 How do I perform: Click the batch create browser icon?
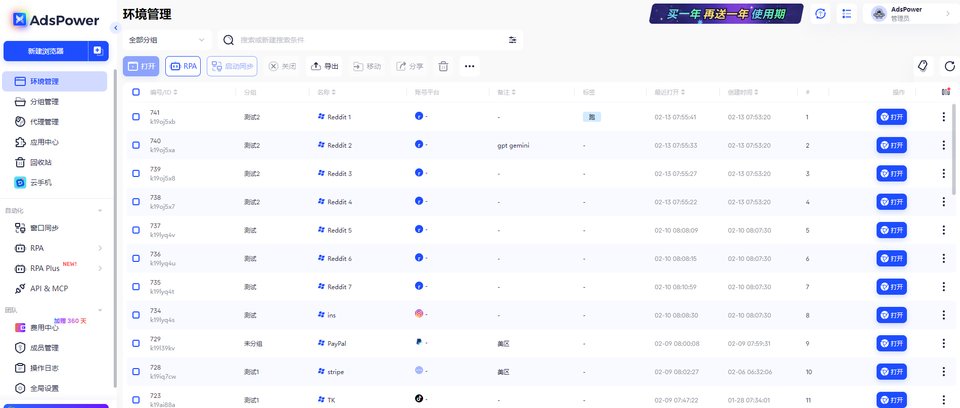(99, 51)
